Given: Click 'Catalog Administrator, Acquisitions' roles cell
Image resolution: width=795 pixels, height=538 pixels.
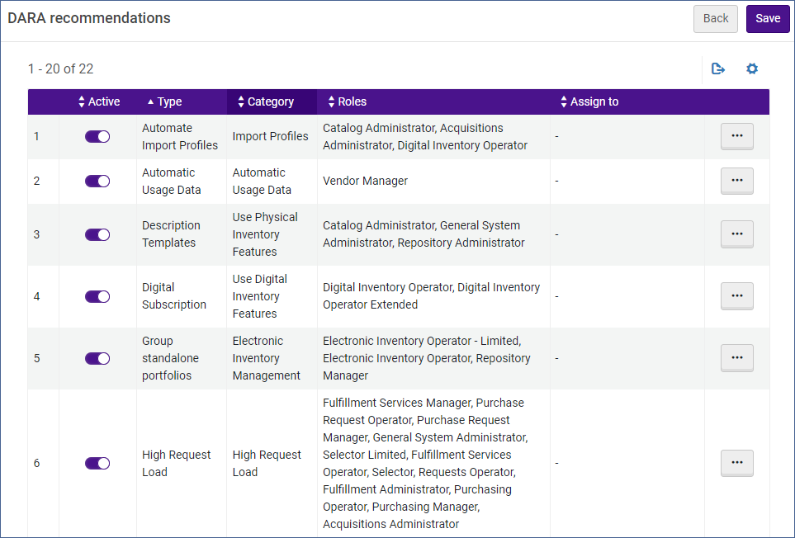Looking at the screenshot, I should point(433,136).
